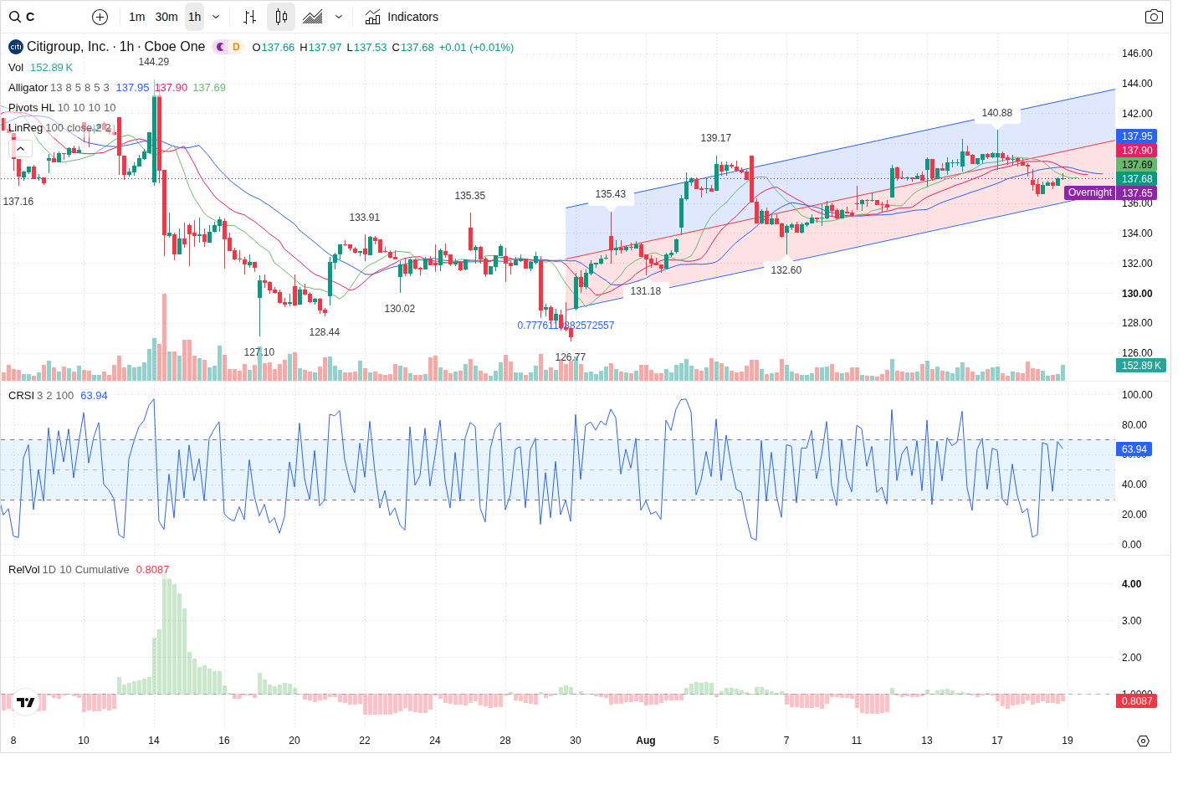Take a chart snapshot with camera icon
1188x795 pixels.
click(1154, 17)
